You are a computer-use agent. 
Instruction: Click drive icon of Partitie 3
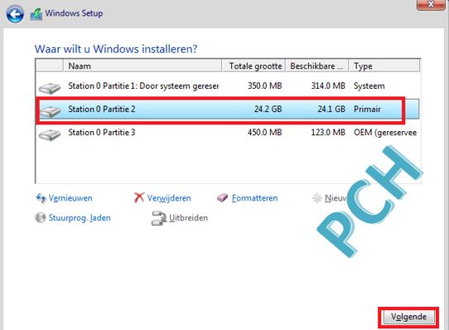[50, 134]
